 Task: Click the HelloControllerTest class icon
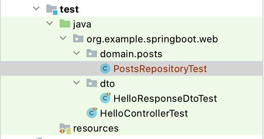92,113
